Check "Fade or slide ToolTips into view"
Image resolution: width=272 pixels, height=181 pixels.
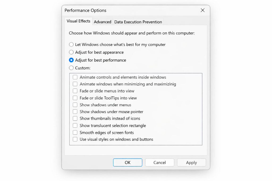coord(75,98)
